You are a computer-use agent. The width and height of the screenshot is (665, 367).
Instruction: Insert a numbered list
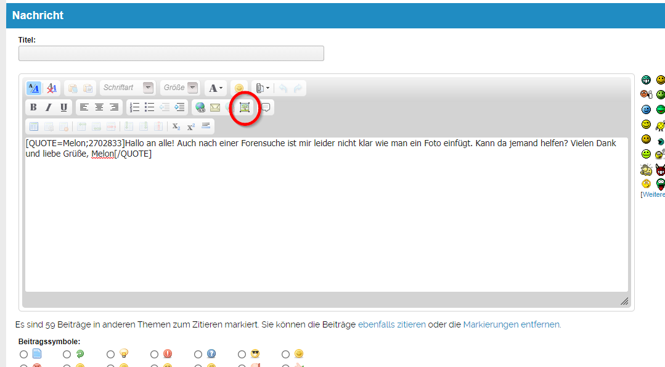coord(134,107)
